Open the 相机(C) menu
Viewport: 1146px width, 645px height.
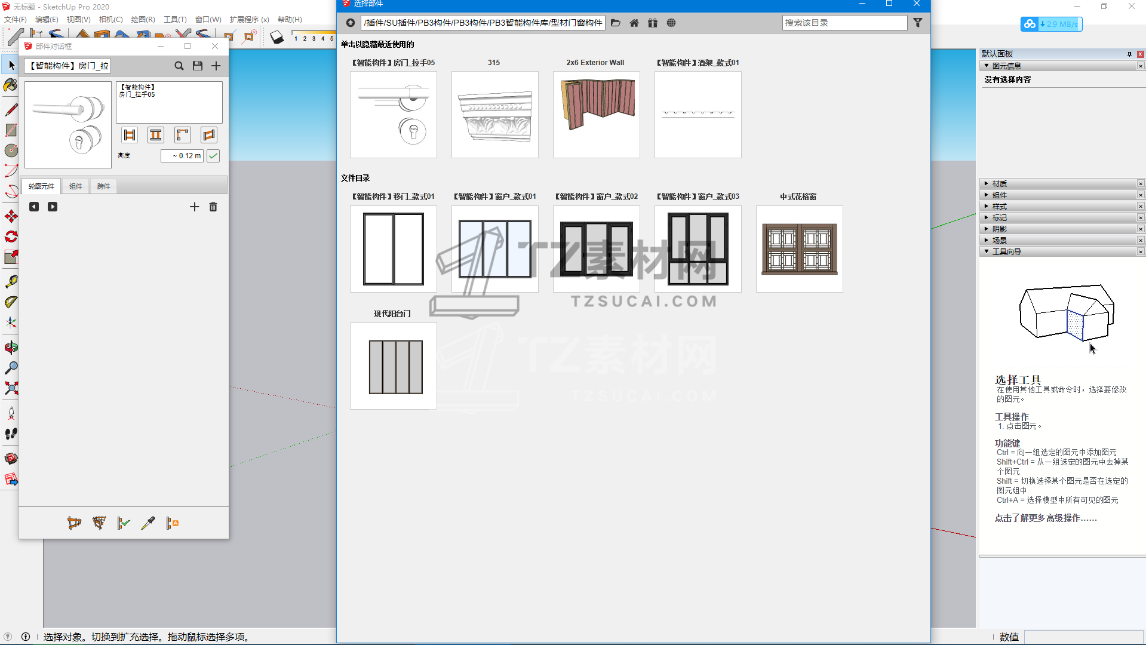click(x=111, y=20)
